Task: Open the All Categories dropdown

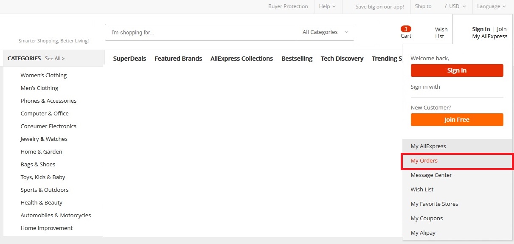Action: (x=325, y=32)
